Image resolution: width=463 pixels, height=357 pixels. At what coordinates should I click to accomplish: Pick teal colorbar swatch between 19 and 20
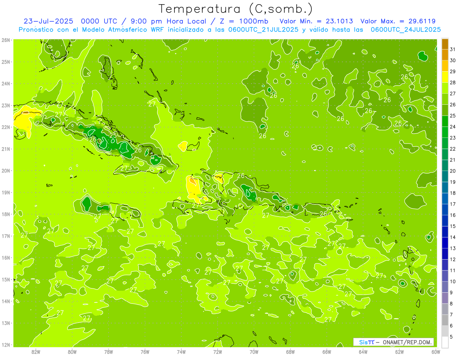pos(445,176)
